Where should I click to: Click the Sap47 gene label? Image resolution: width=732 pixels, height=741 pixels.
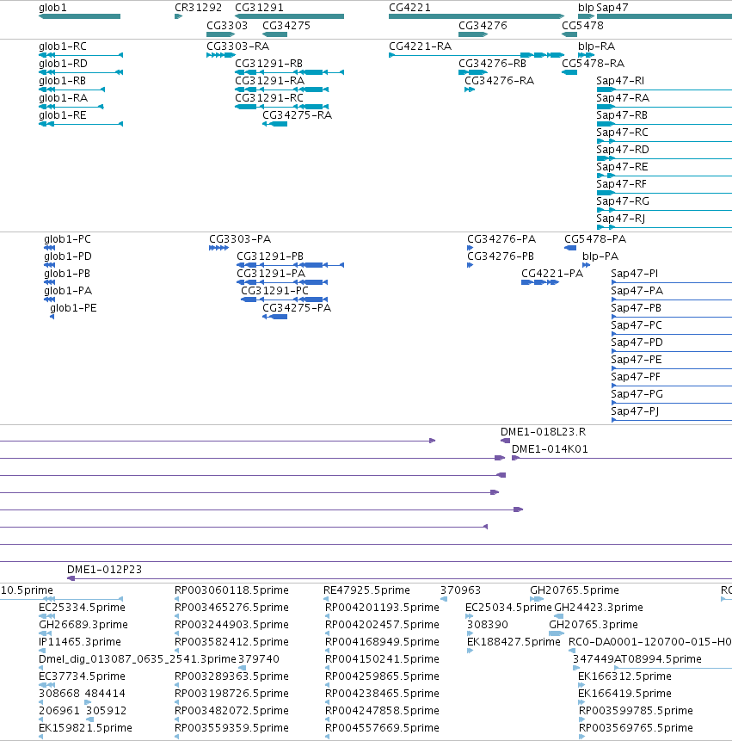(612, 8)
